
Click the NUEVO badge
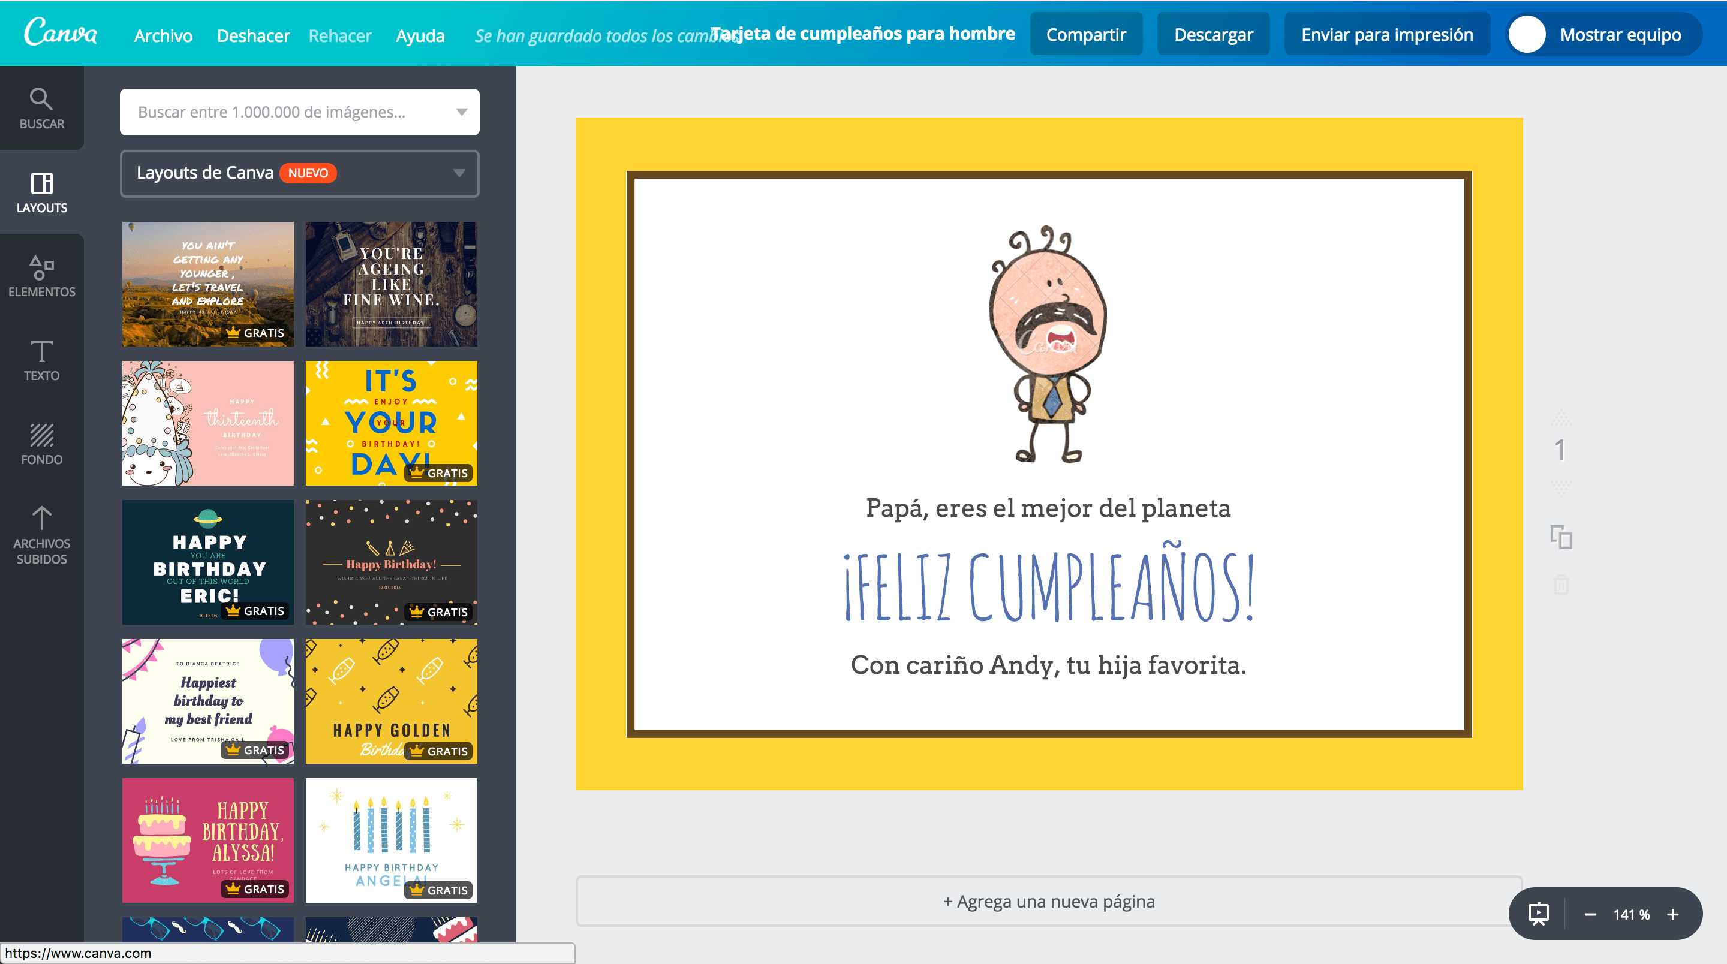pyautogui.click(x=308, y=173)
